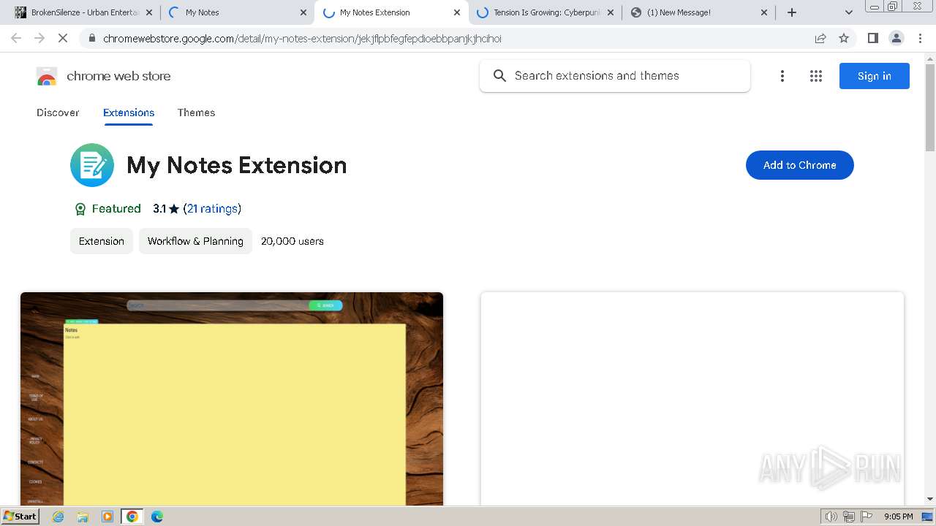Click the 3.1 star rating text
Screen dimensions: 936x526
166,209
